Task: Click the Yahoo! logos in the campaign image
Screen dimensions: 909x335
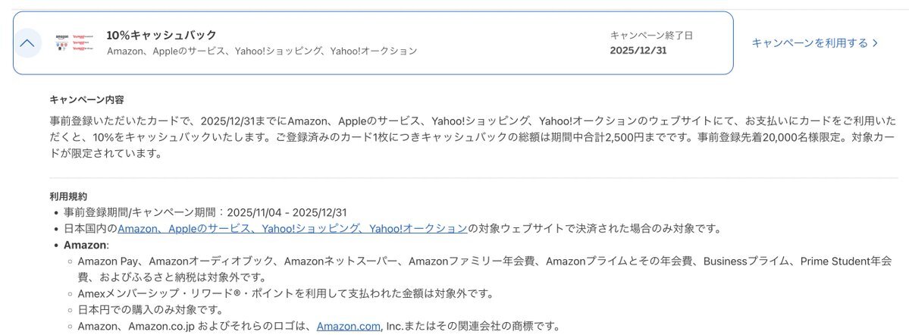Action: click(83, 43)
